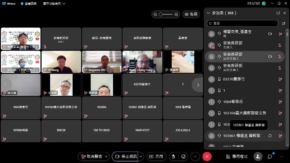Open the 顯示功能表列 menu
This screenshot has height=163, width=290.
[54, 3]
